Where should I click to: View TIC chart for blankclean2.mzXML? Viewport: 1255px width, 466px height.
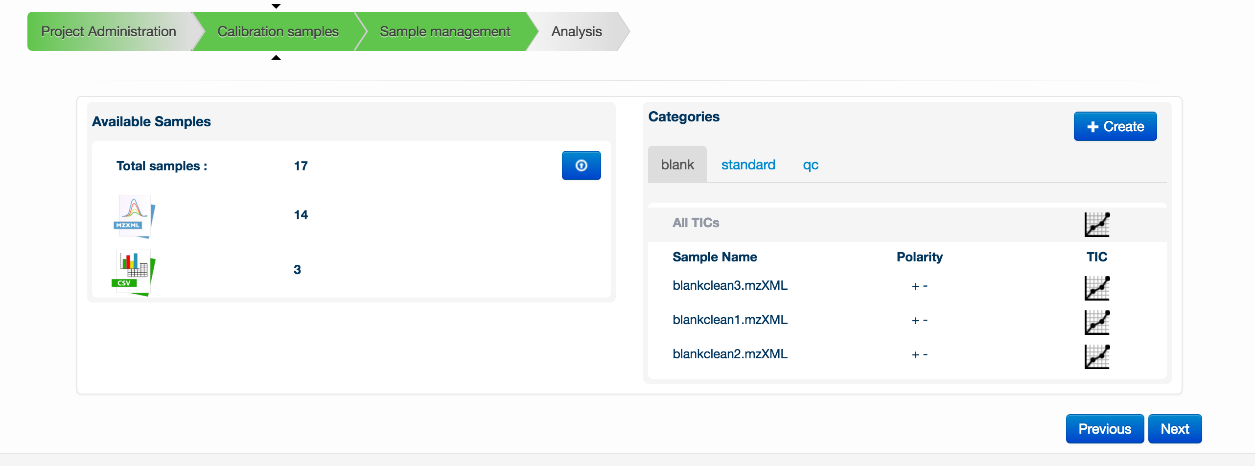pos(1097,357)
